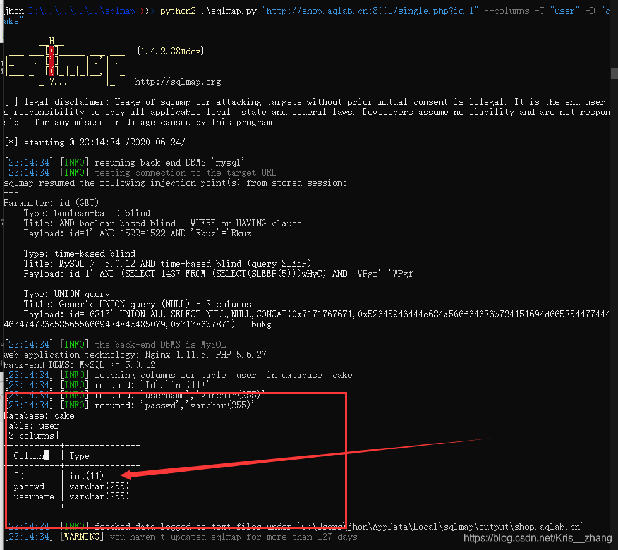
Task: Click the Type table header
Action: [x=79, y=456]
